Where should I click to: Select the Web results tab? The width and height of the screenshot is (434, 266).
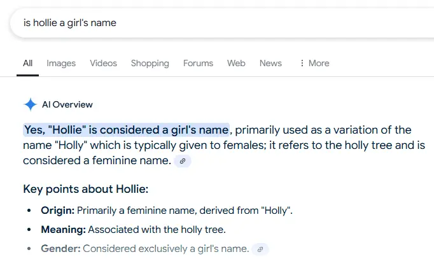tap(236, 63)
